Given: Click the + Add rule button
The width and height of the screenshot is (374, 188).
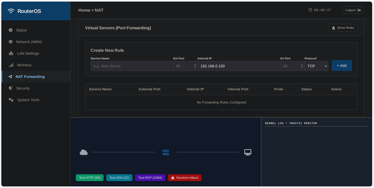Looking at the screenshot, I should [x=342, y=65].
